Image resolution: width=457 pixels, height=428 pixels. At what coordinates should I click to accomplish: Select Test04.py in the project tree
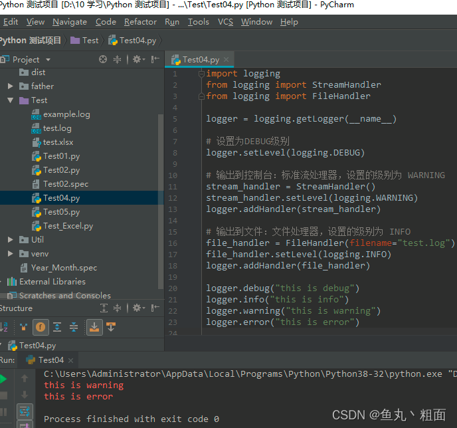pos(56,198)
